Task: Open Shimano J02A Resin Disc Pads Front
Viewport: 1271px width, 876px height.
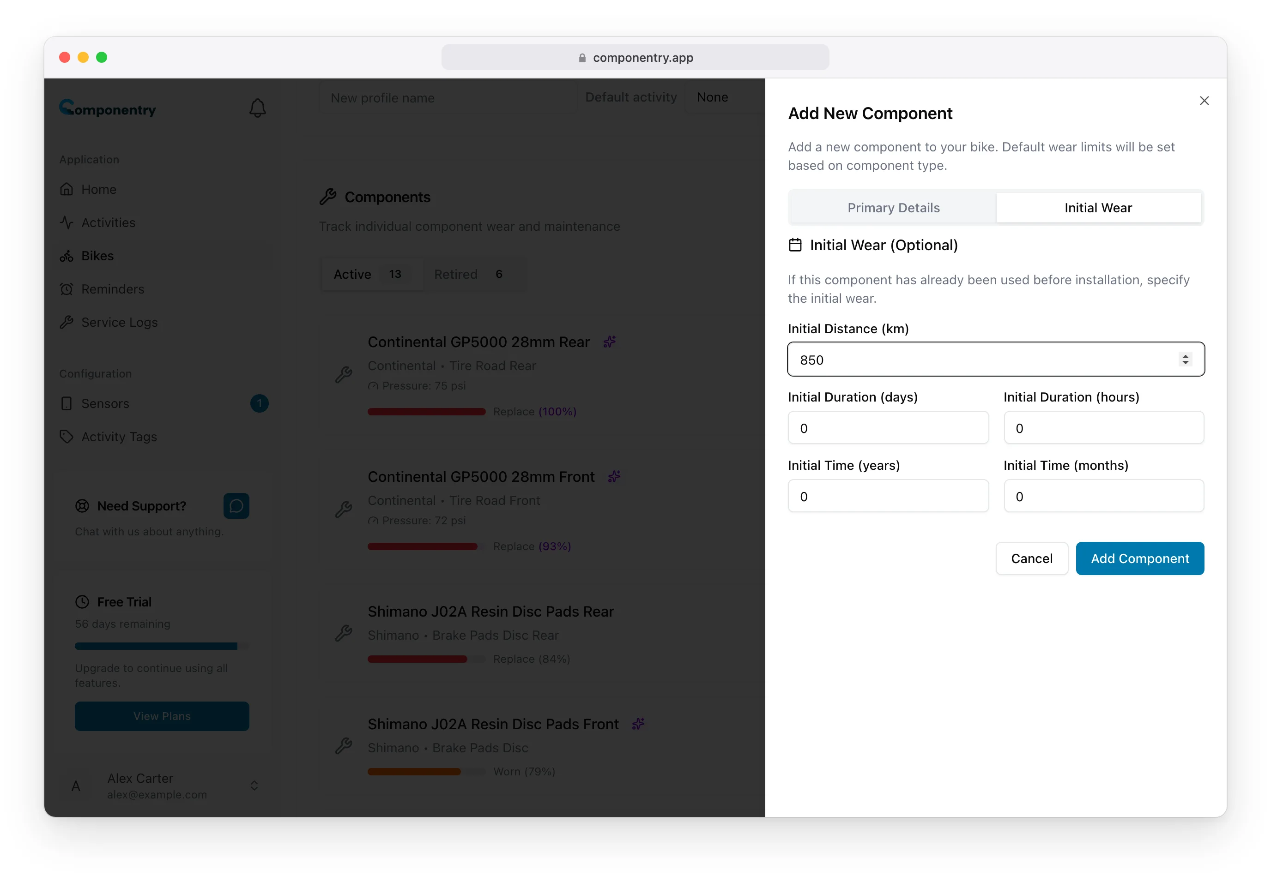Action: coord(493,724)
